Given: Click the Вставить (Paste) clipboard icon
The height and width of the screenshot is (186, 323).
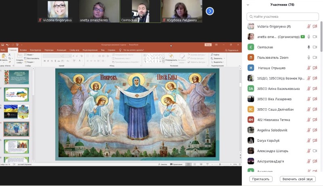Looking at the screenshot, I should [x=4, y=56].
